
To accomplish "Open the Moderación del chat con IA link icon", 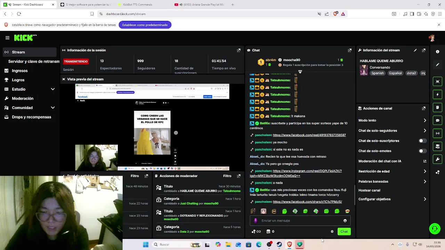I will (x=425, y=161).
